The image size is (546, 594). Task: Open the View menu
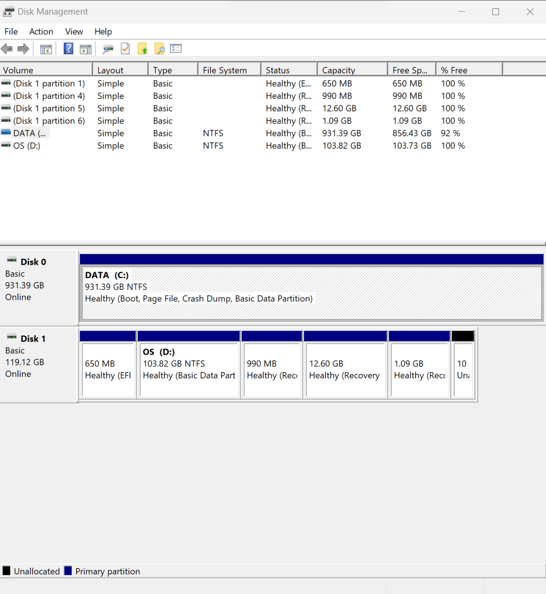[x=74, y=32]
